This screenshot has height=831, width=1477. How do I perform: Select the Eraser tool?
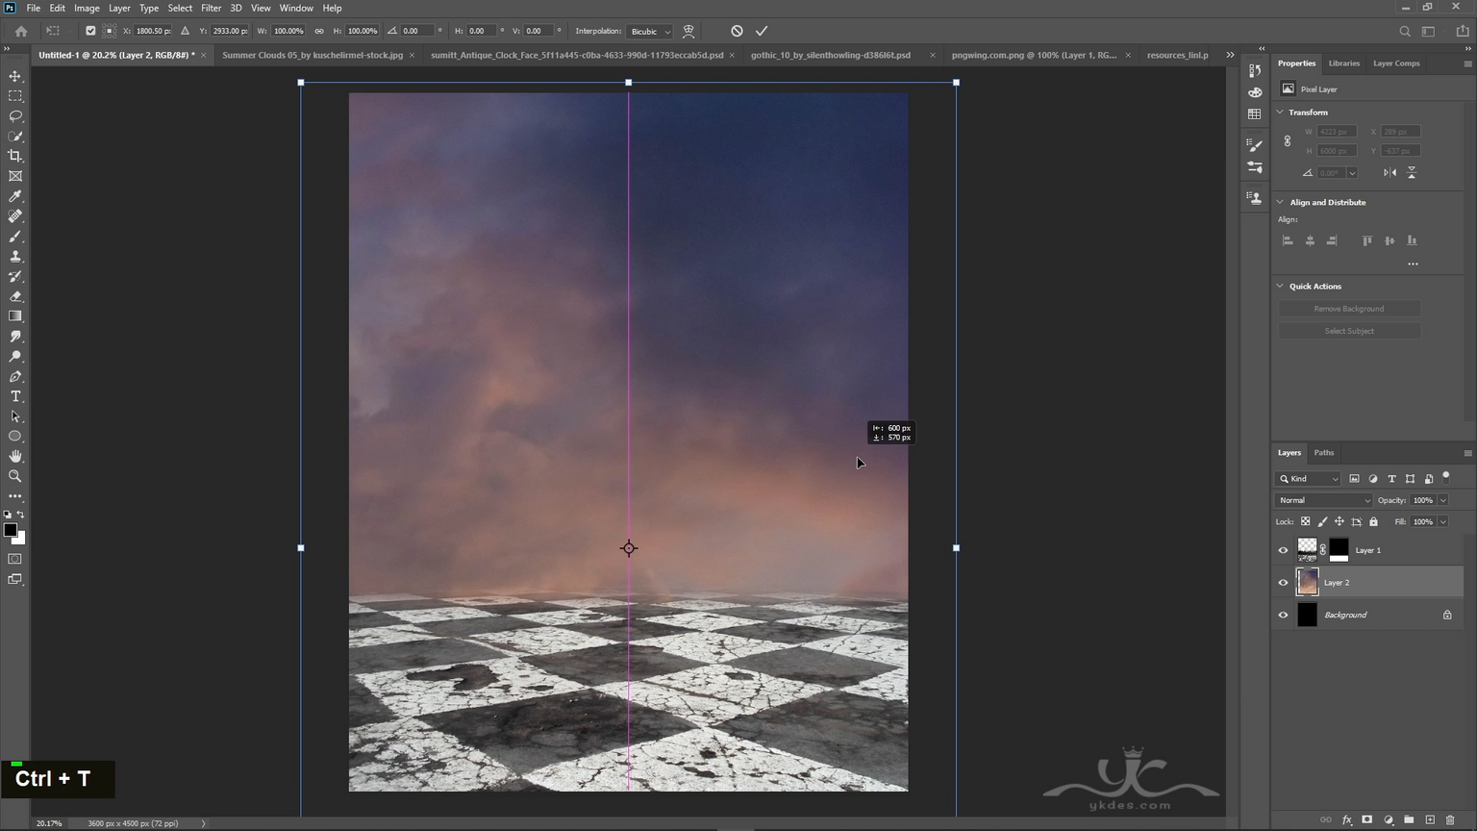tap(15, 296)
